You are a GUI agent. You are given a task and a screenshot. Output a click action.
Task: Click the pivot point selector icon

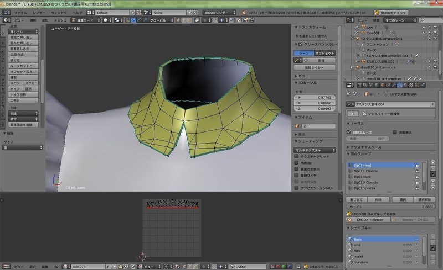pyautogui.click(x=117, y=20)
